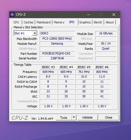Open the About tab
The image size is (131, 140).
[110, 22]
